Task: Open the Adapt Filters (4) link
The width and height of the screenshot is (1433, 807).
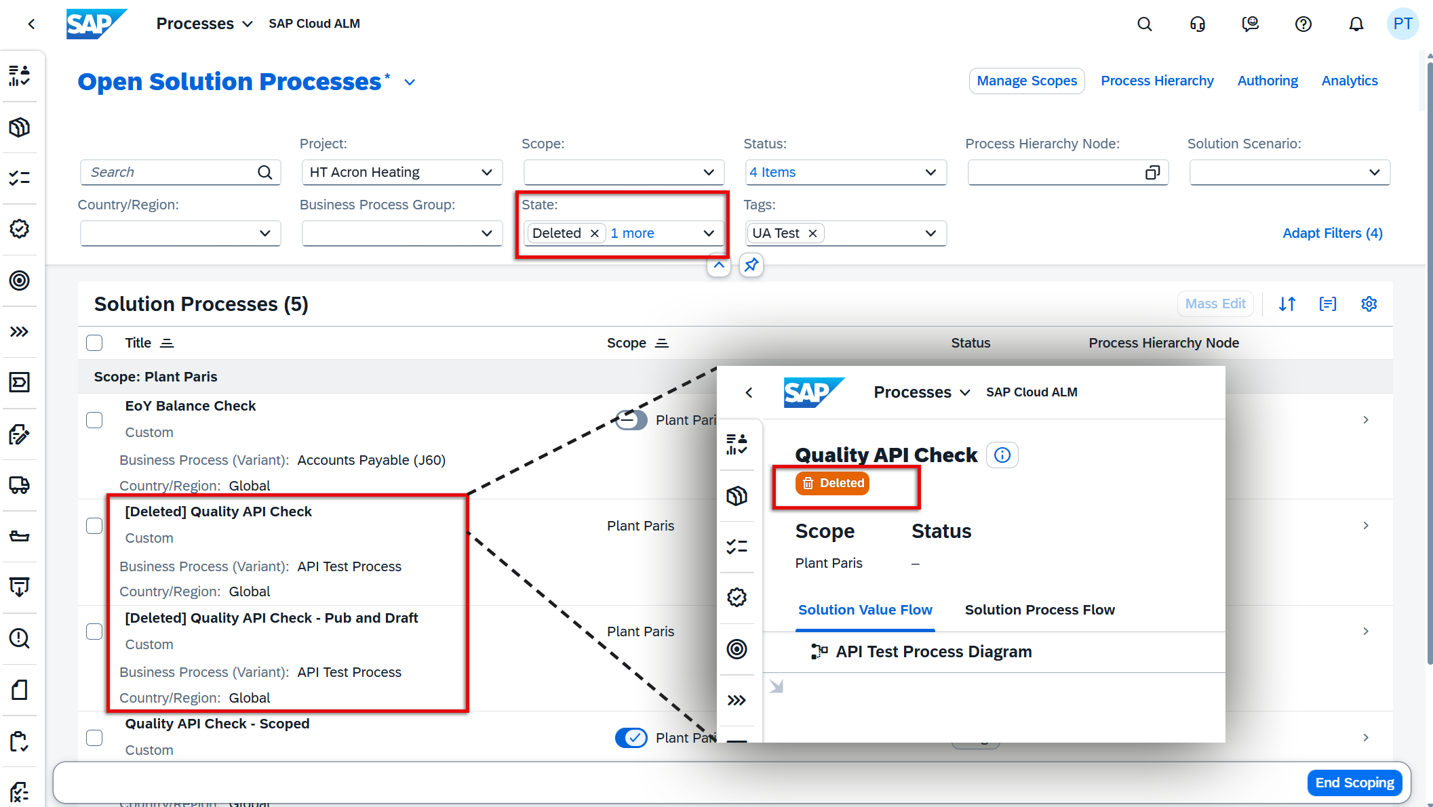Action: click(1332, 233)
